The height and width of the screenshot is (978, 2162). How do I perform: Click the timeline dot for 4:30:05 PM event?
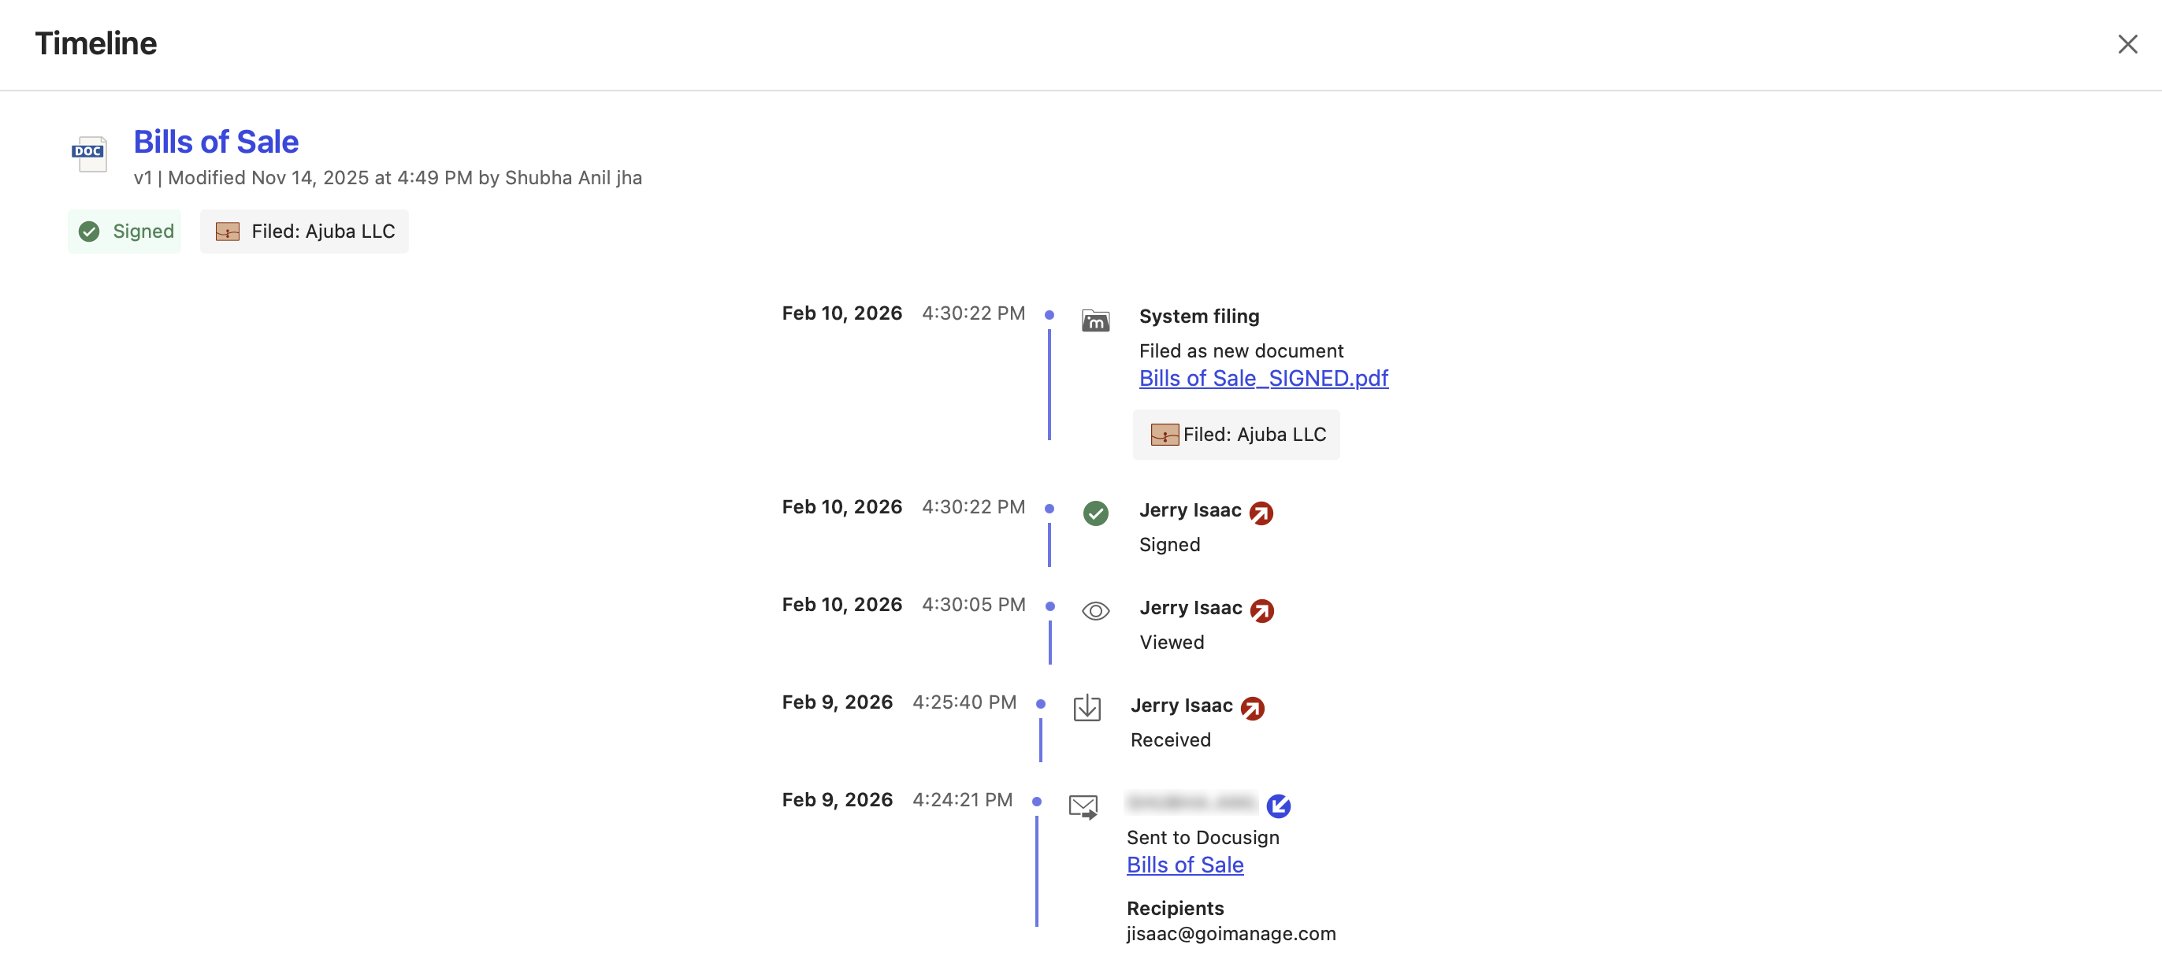pos(1050,606)
